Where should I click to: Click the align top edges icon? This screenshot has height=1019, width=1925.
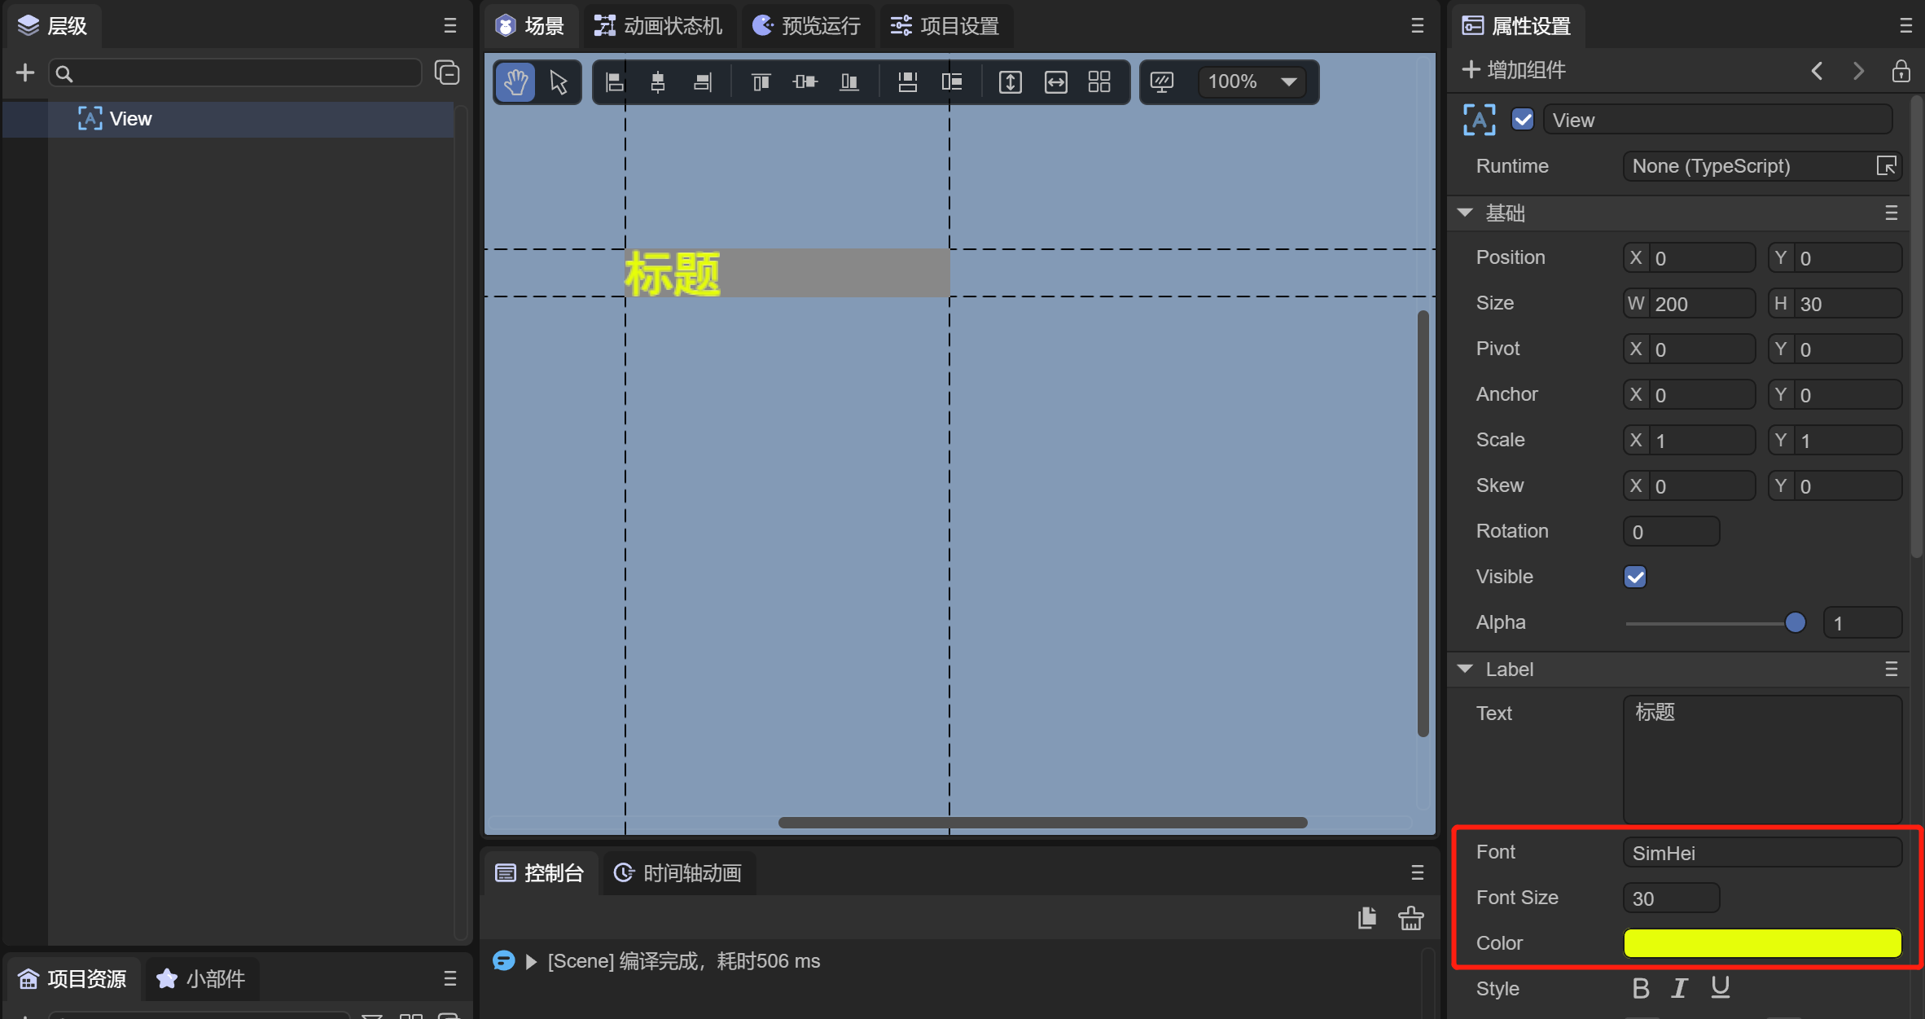tap(761, 82)
